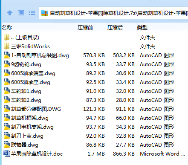Click the icon of 9齿链轮.dwg
The height and width of the screenshot is (165, 188).
click(x=7, y=64)
